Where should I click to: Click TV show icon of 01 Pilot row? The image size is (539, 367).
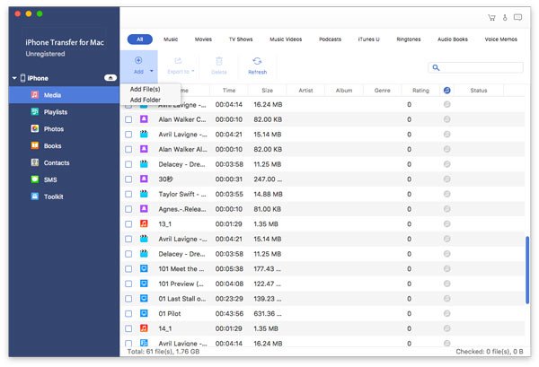(144, 313)
